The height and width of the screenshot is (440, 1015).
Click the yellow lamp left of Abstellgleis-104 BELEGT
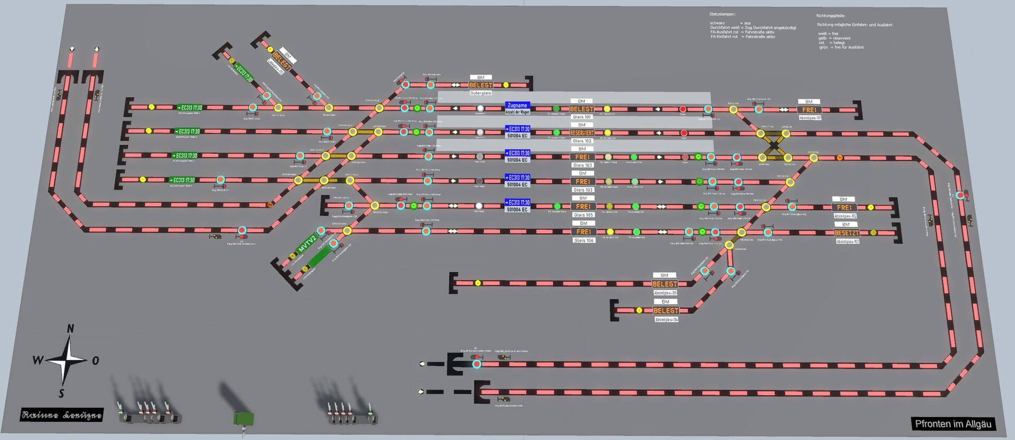(x=639, y=310)
